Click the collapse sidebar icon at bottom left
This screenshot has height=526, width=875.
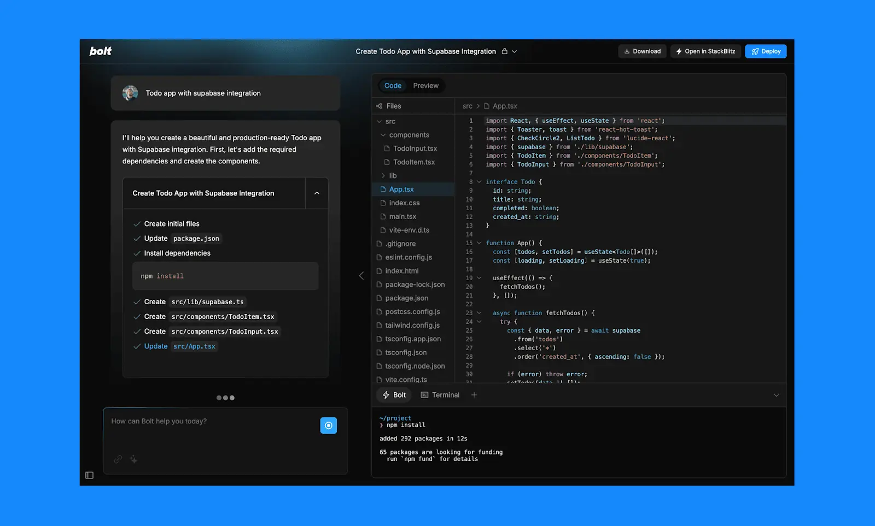(x=90, y=475)
